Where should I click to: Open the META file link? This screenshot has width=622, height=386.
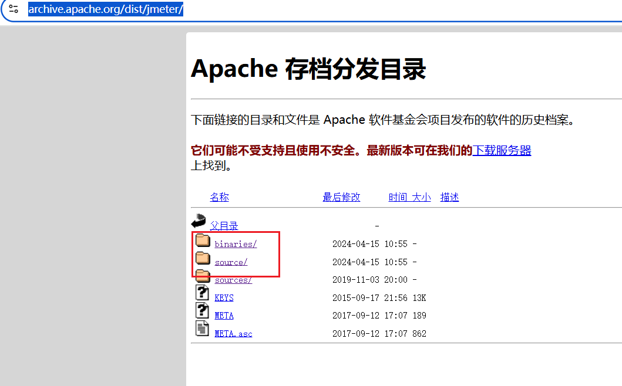[224, 316]
